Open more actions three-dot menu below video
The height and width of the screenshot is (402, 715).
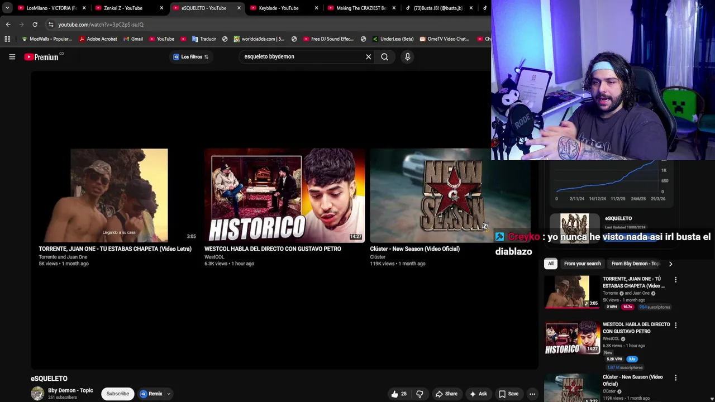coord(532,394)
